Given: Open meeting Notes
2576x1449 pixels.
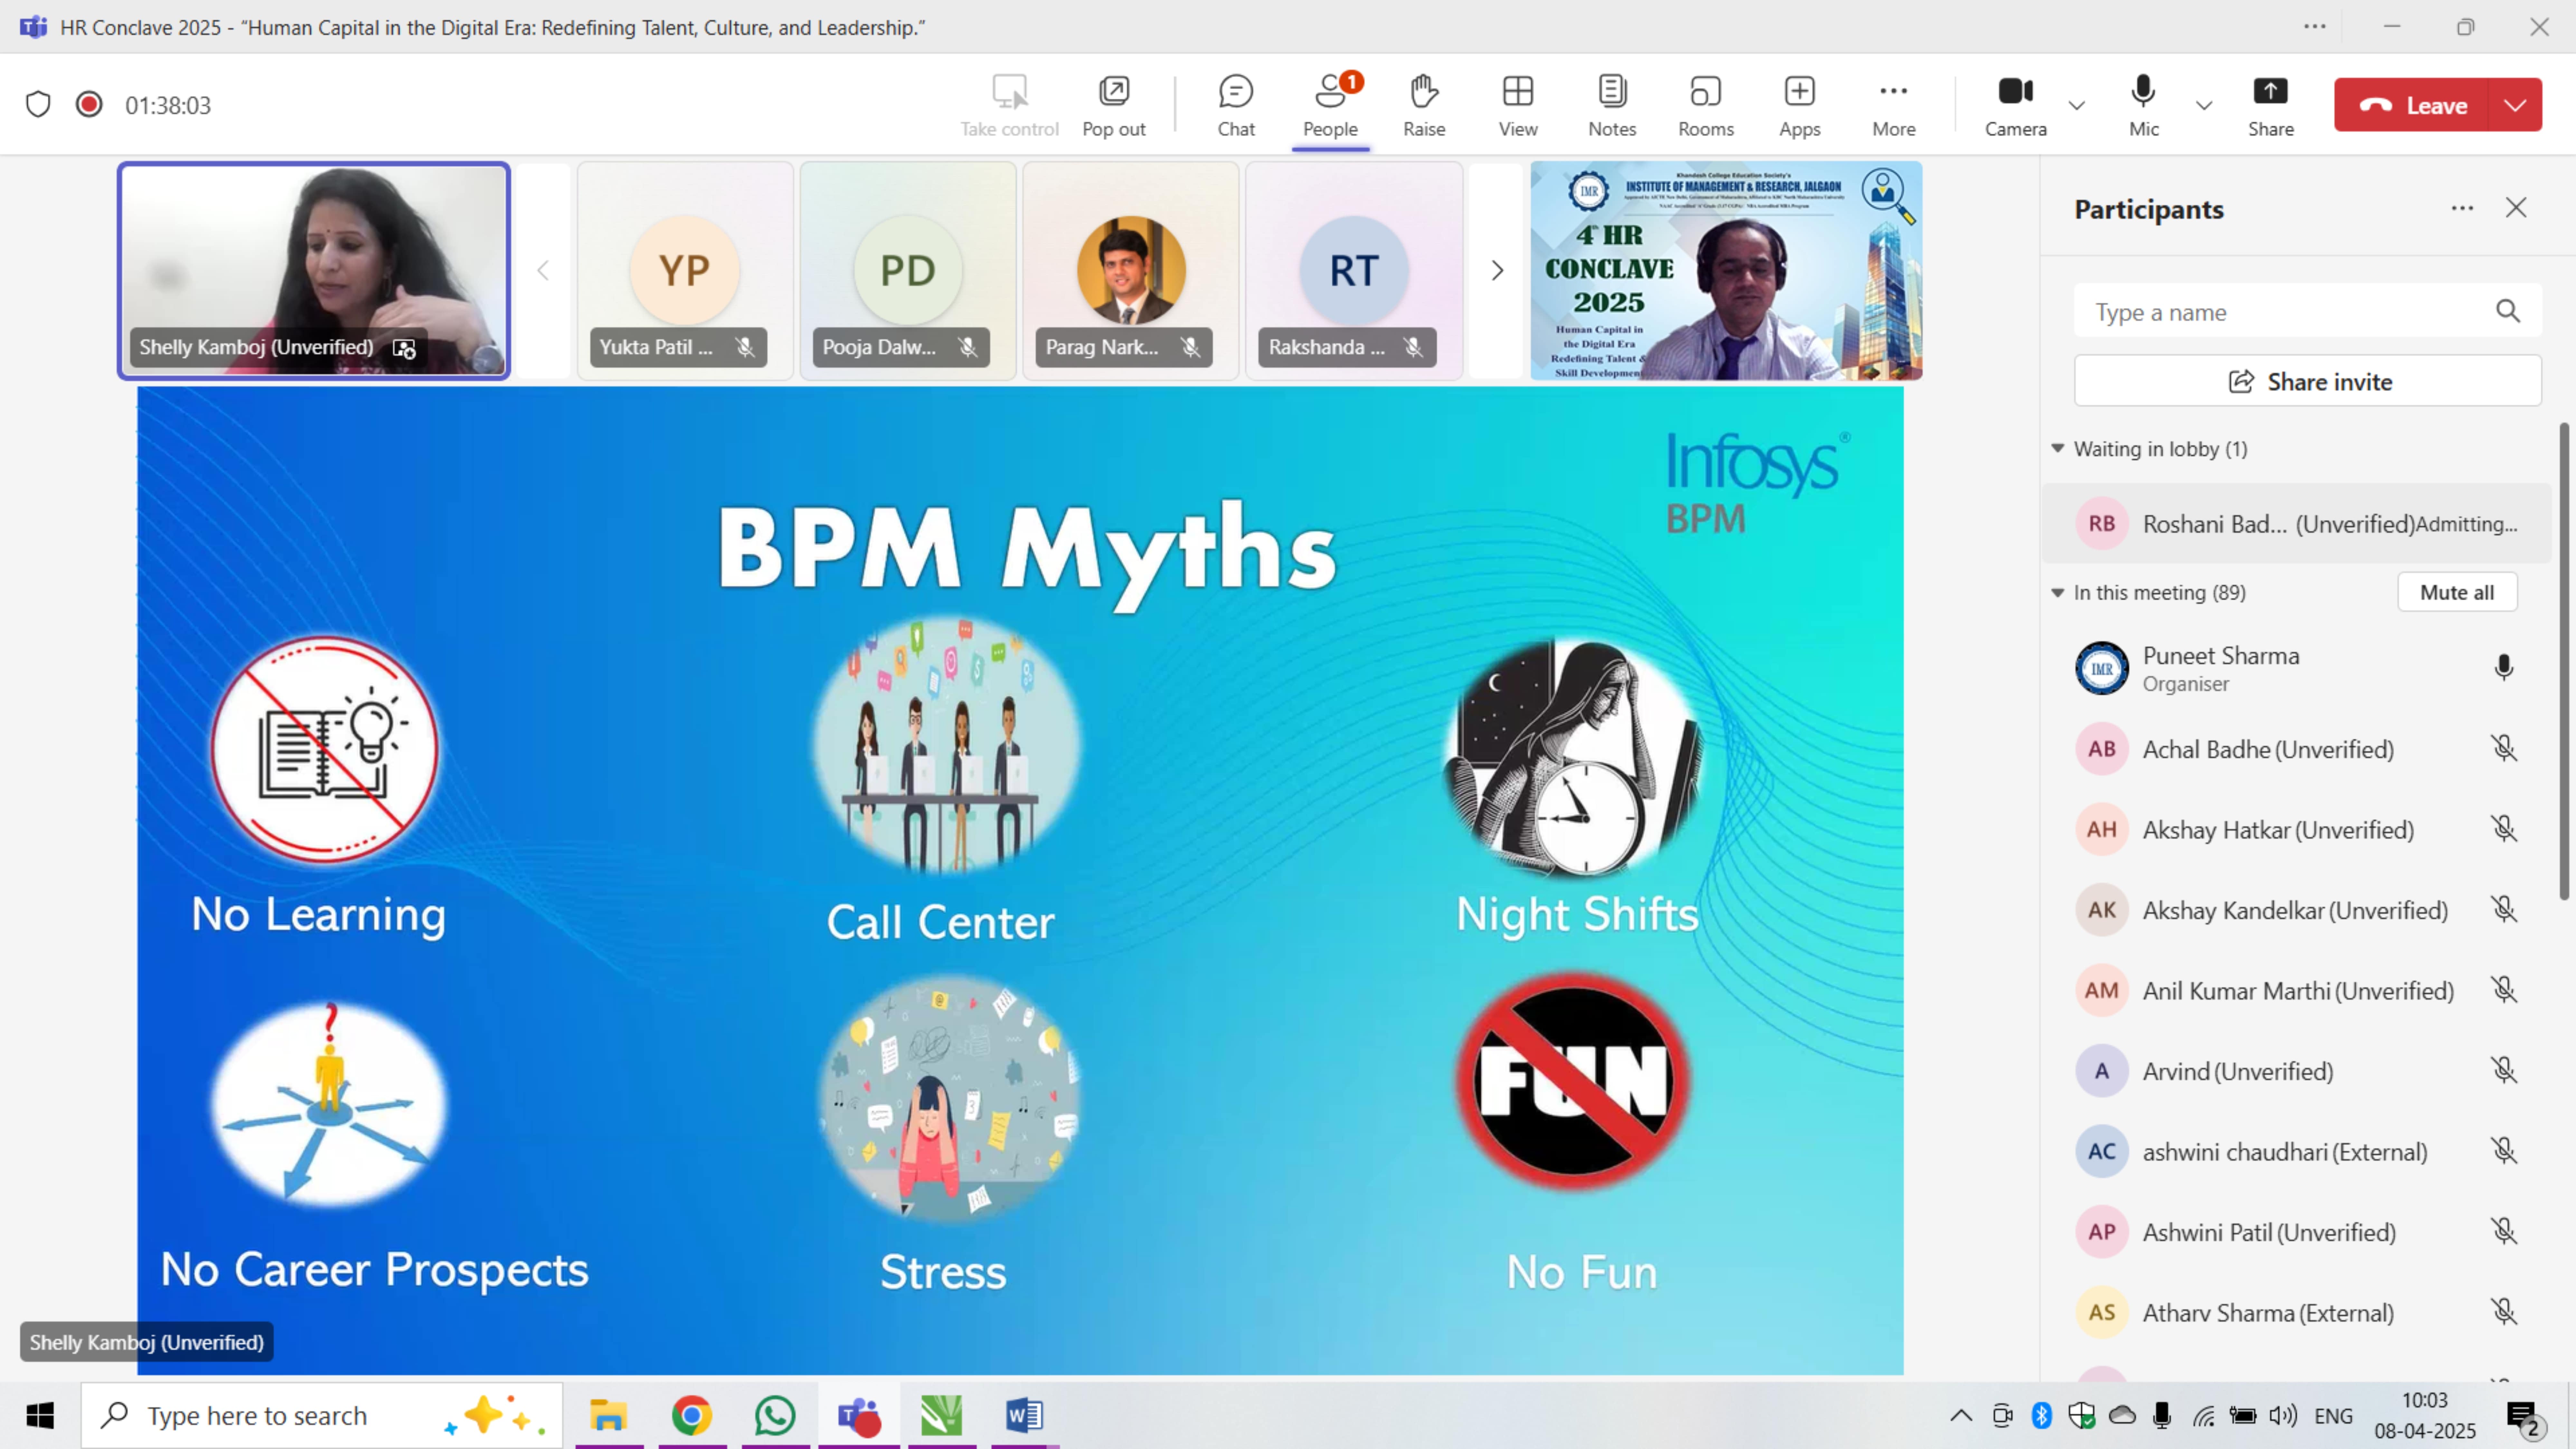Looking at the screenshot, I should click(x=1612, y=105).
